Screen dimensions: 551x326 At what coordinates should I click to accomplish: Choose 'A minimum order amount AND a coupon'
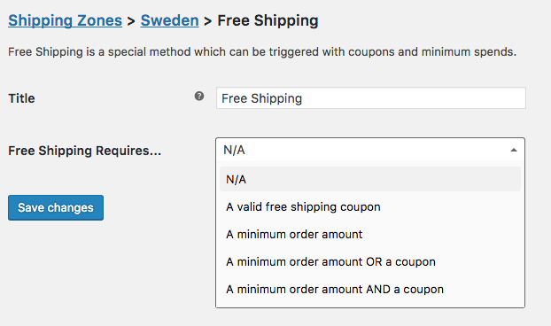click(x=370, y=289)
